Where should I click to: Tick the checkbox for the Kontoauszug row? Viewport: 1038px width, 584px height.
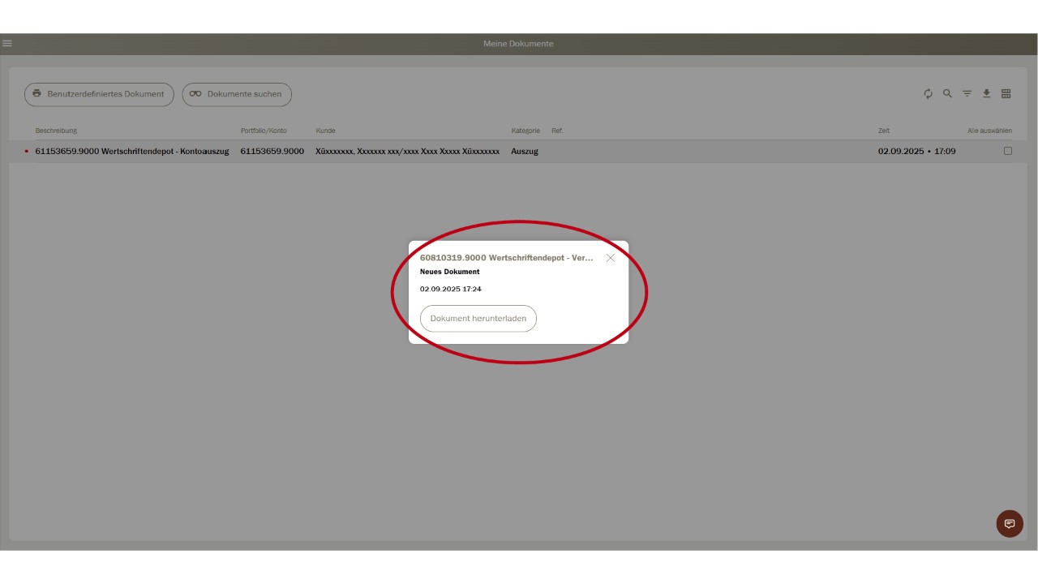1008,151
